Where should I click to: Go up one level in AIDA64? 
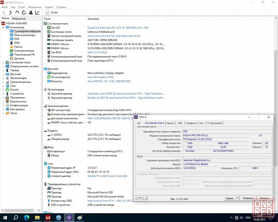tap(17, 12)
